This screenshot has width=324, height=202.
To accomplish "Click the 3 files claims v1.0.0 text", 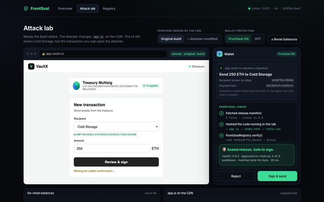I will point(244,118).
